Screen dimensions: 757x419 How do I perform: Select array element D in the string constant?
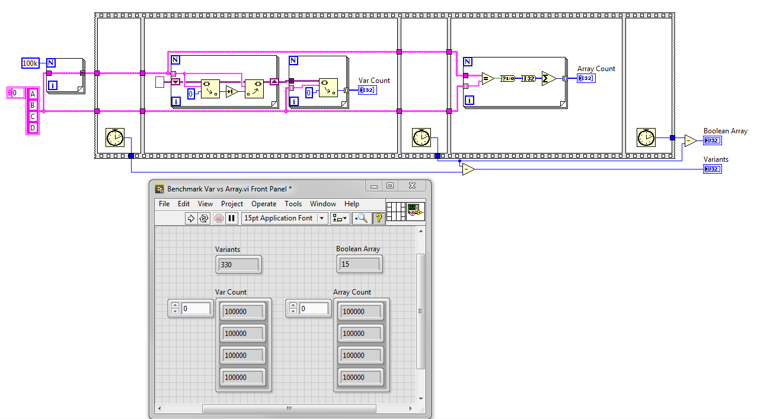33,127
